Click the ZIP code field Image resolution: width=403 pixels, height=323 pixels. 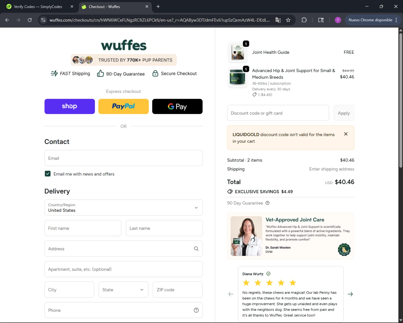coord(178,290)
